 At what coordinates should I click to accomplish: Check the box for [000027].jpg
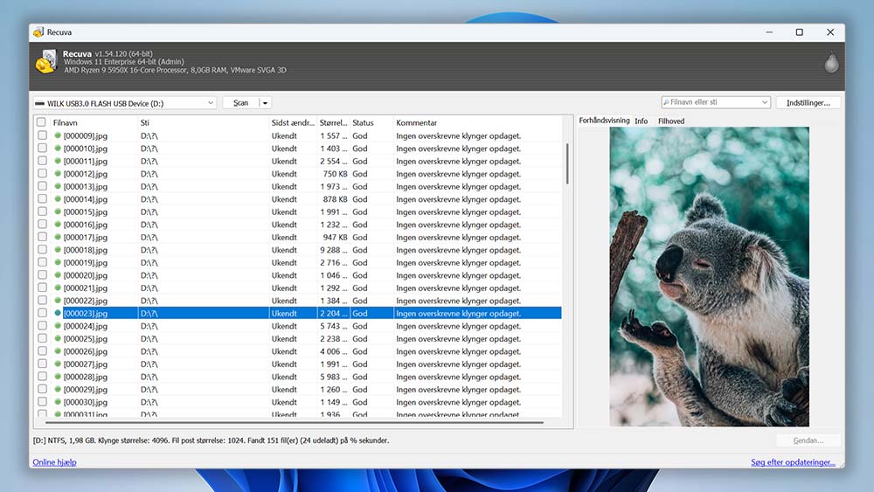coord(42,364)
